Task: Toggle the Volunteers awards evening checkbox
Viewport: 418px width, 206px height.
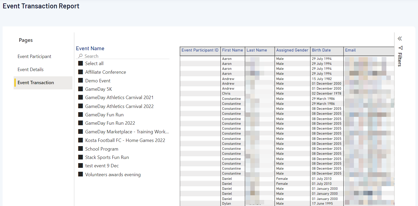Action: click(81, 174)
